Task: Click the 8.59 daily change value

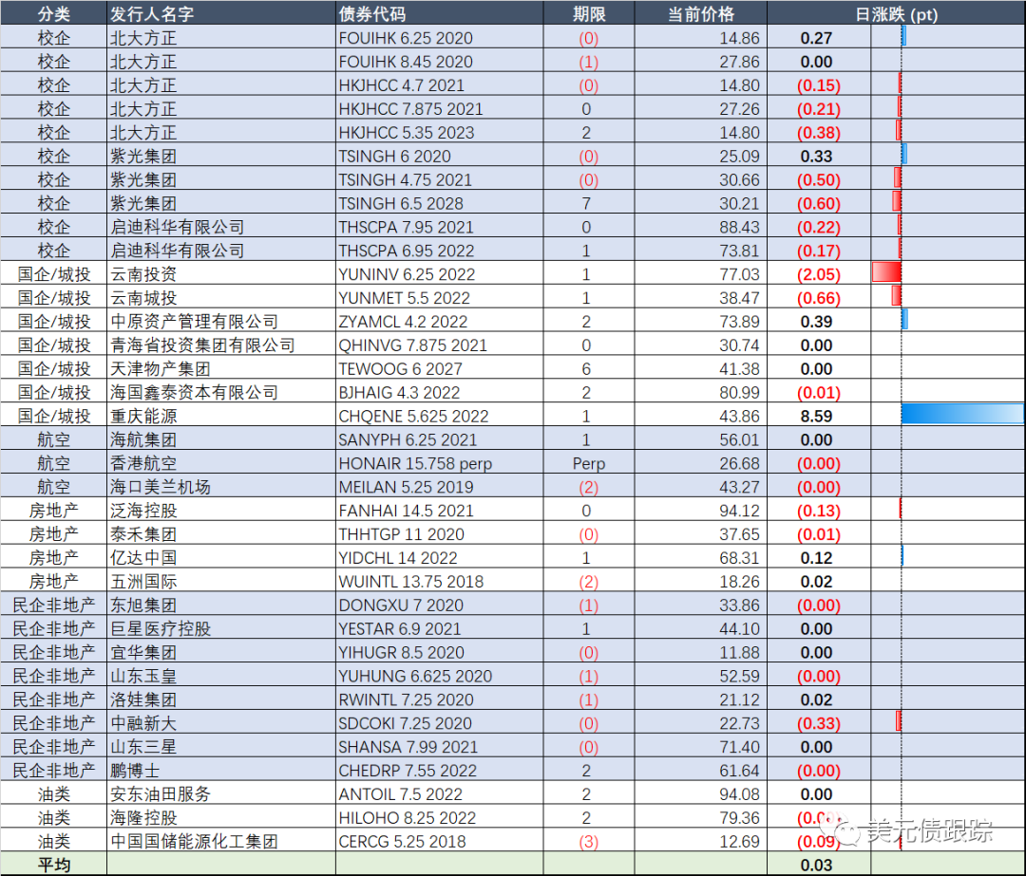Action: click(816, 416)
